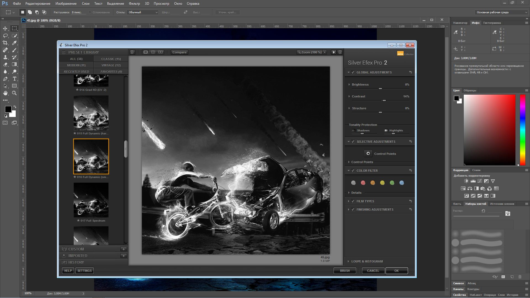530x298 pixels.
Task: Switch to CLASSIC presets tab
Action: 111,58
